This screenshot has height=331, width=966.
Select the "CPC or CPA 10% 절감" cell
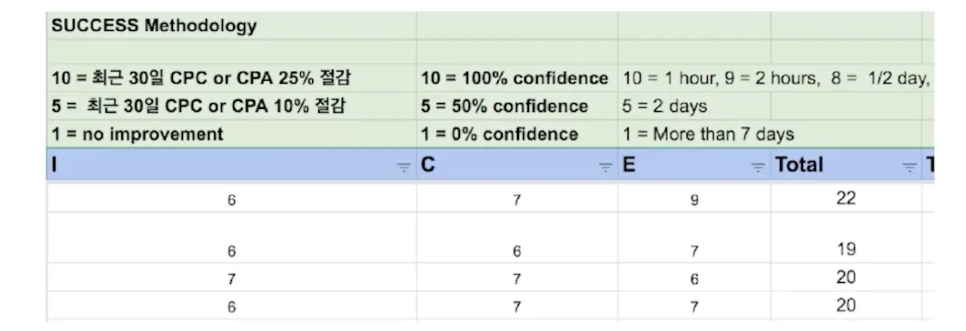[199, 106]
